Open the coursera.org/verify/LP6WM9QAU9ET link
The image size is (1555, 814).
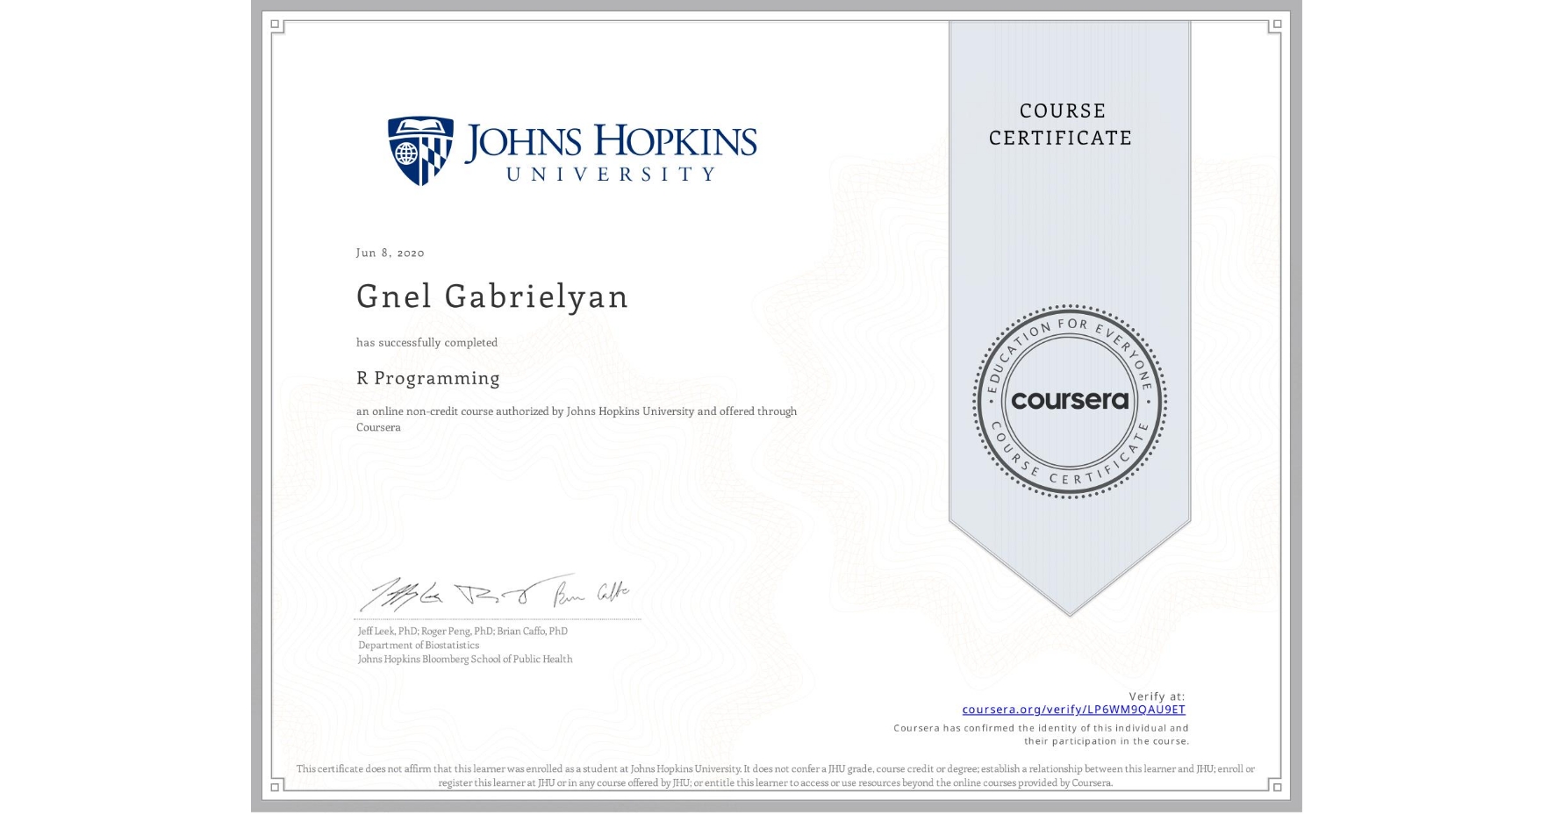pyautogui.click(x=1073, y=710)
